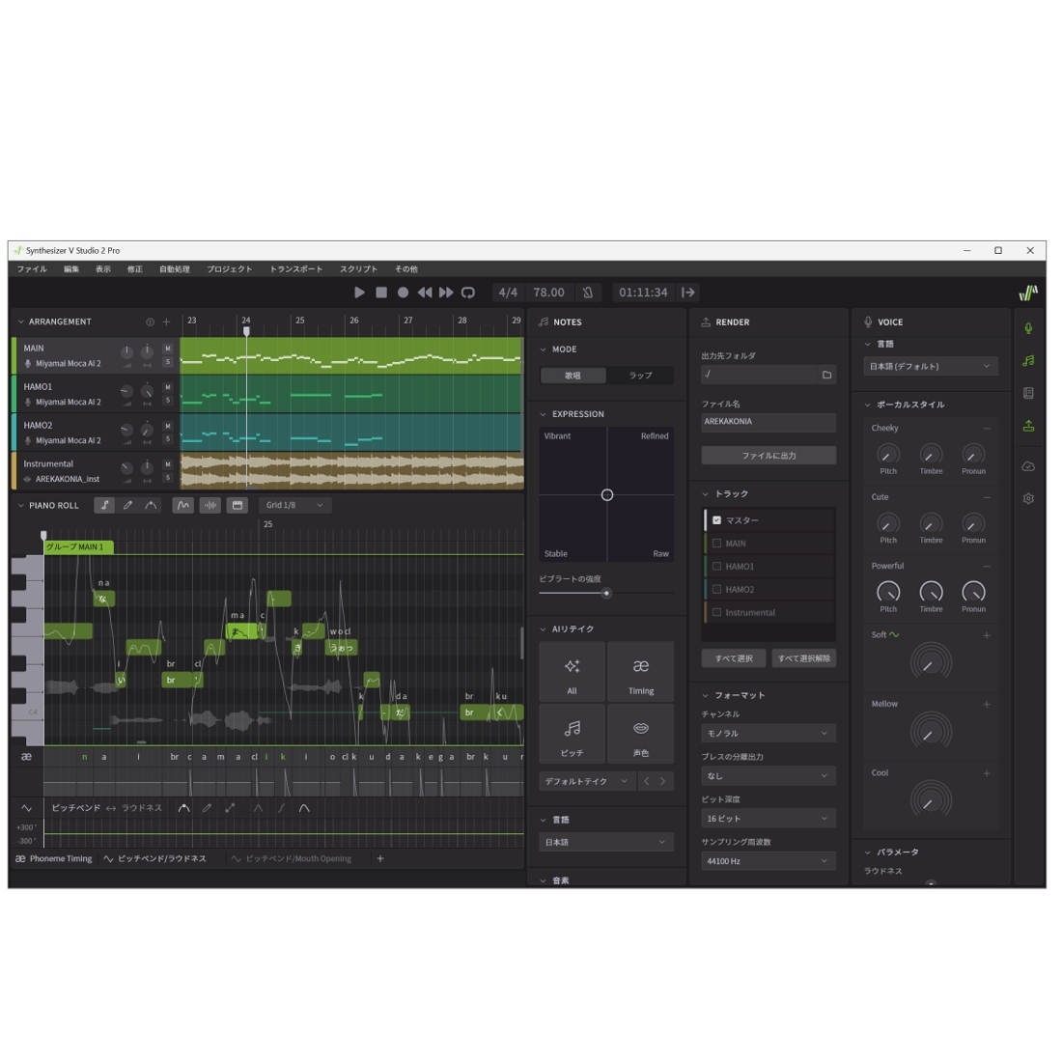This screenshot has width=1062, height=1062.
Task: Mute the HAMO2 track
Action: point(168,426)
